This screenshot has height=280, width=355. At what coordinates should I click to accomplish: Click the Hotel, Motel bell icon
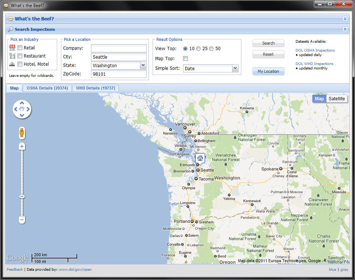[x=12, y=64]
